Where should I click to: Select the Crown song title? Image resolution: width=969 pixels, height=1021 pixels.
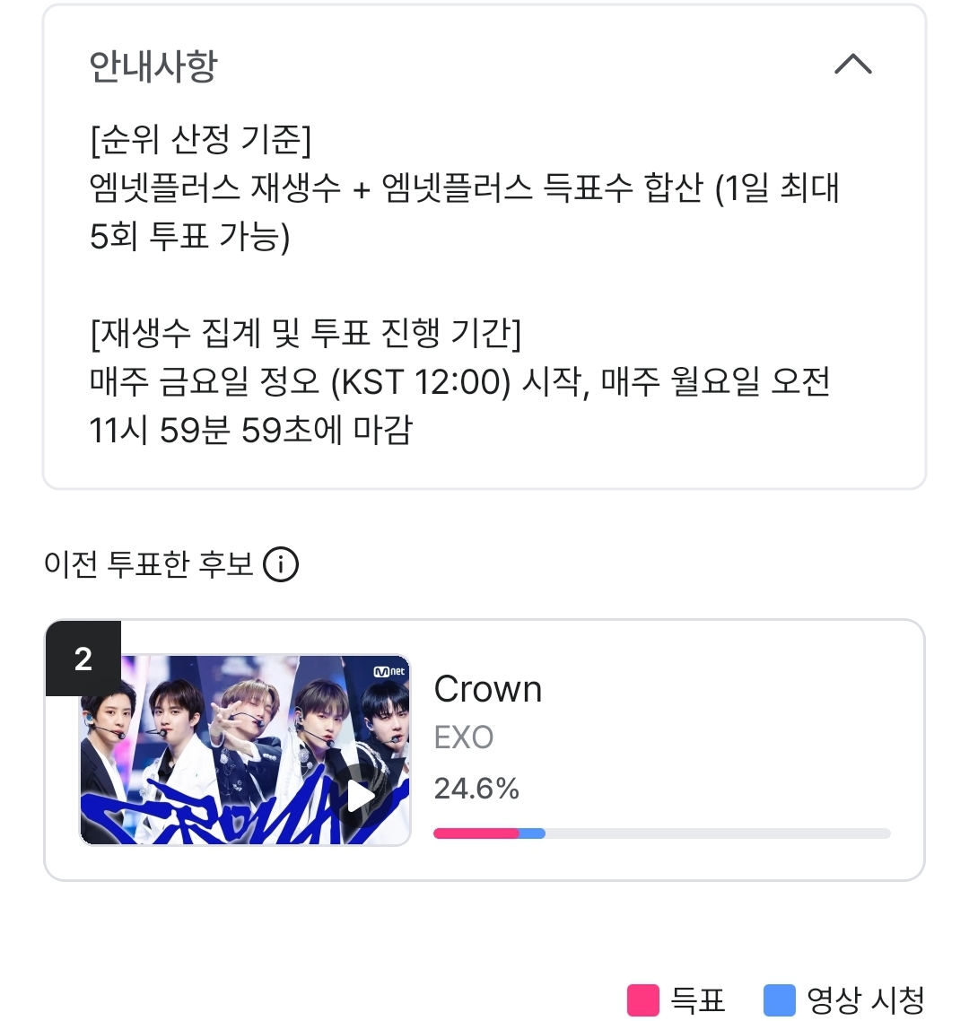click(x=488, y=689)
